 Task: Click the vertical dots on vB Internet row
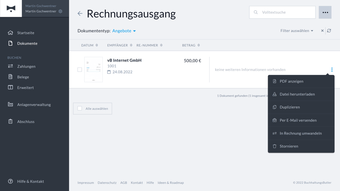pyautogui.click(x=331, y=70)
